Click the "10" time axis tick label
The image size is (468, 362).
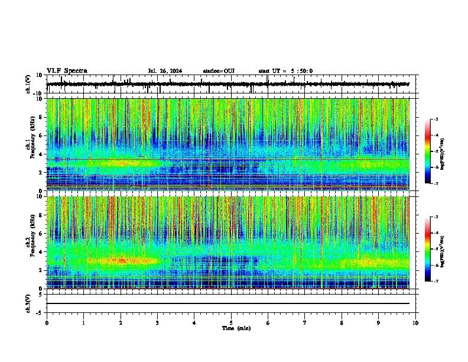415,323
